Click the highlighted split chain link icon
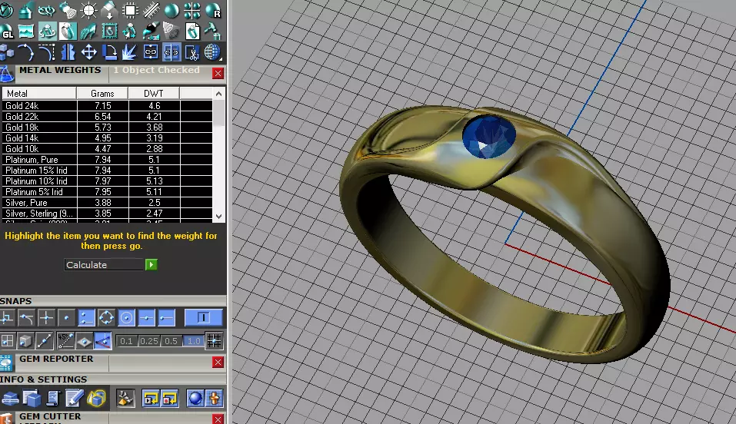 pos(172,52)
